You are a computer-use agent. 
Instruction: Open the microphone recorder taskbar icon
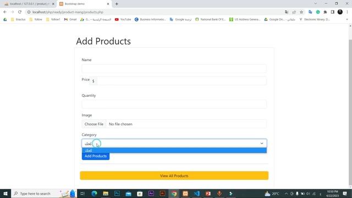click(219, 194)
